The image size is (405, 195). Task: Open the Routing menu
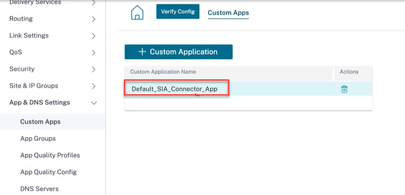click(x=21, y=19)
